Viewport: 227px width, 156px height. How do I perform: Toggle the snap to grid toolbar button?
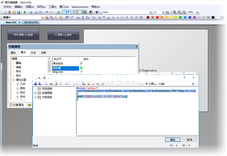click(x=69, y=12)
